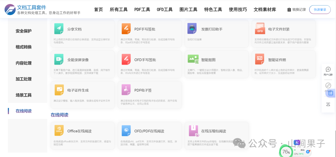The image size is (336, 157).
Task: Open the 在线压缩包阅读 archive icon
Action: tap(194, 131)
